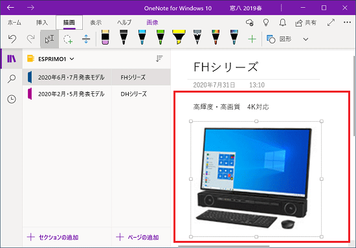Redo the last action
Image resolution: width=356 pixels, height=248 pixels.
(30, 39)
